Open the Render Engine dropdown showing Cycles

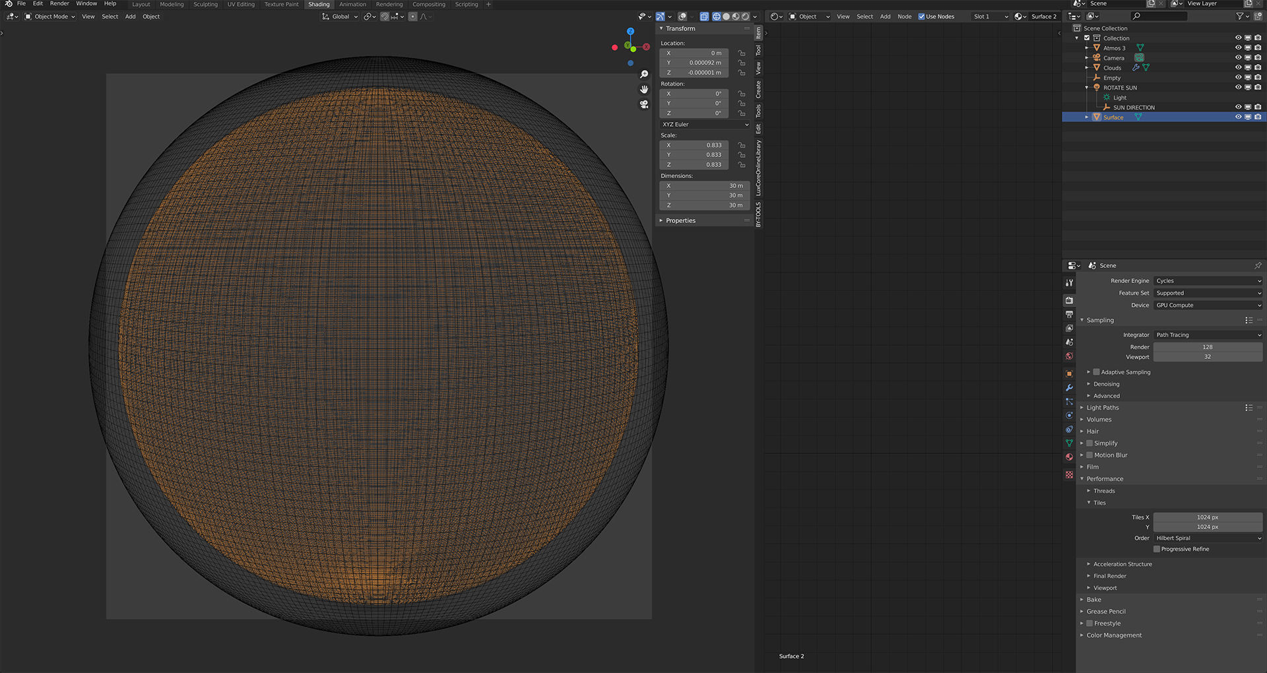[x=1208, y=281]
